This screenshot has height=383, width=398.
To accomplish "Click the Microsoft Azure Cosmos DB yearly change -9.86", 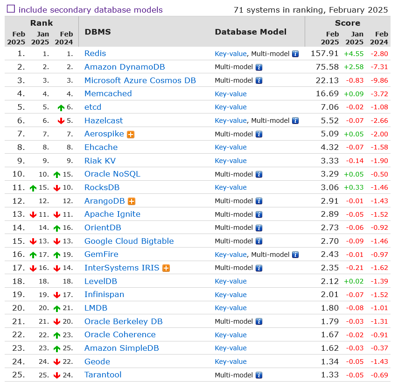I will pos(379,80).
